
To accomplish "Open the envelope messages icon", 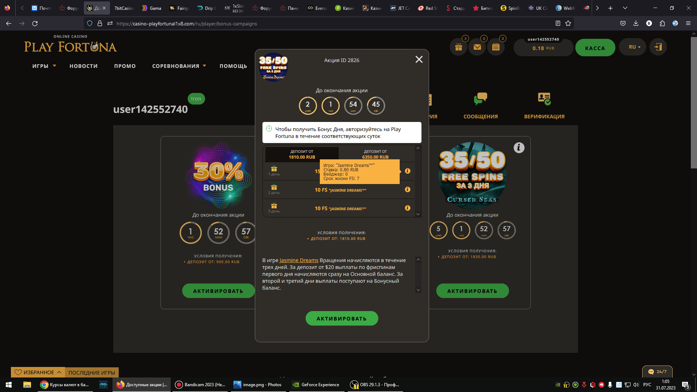I will (x=477, y=47).
